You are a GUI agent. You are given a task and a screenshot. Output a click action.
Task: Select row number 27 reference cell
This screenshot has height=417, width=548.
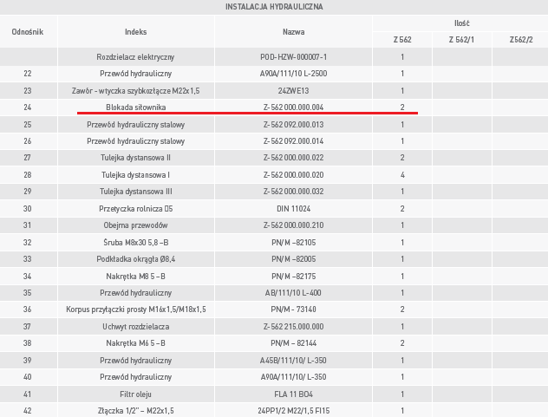[28, 158]
